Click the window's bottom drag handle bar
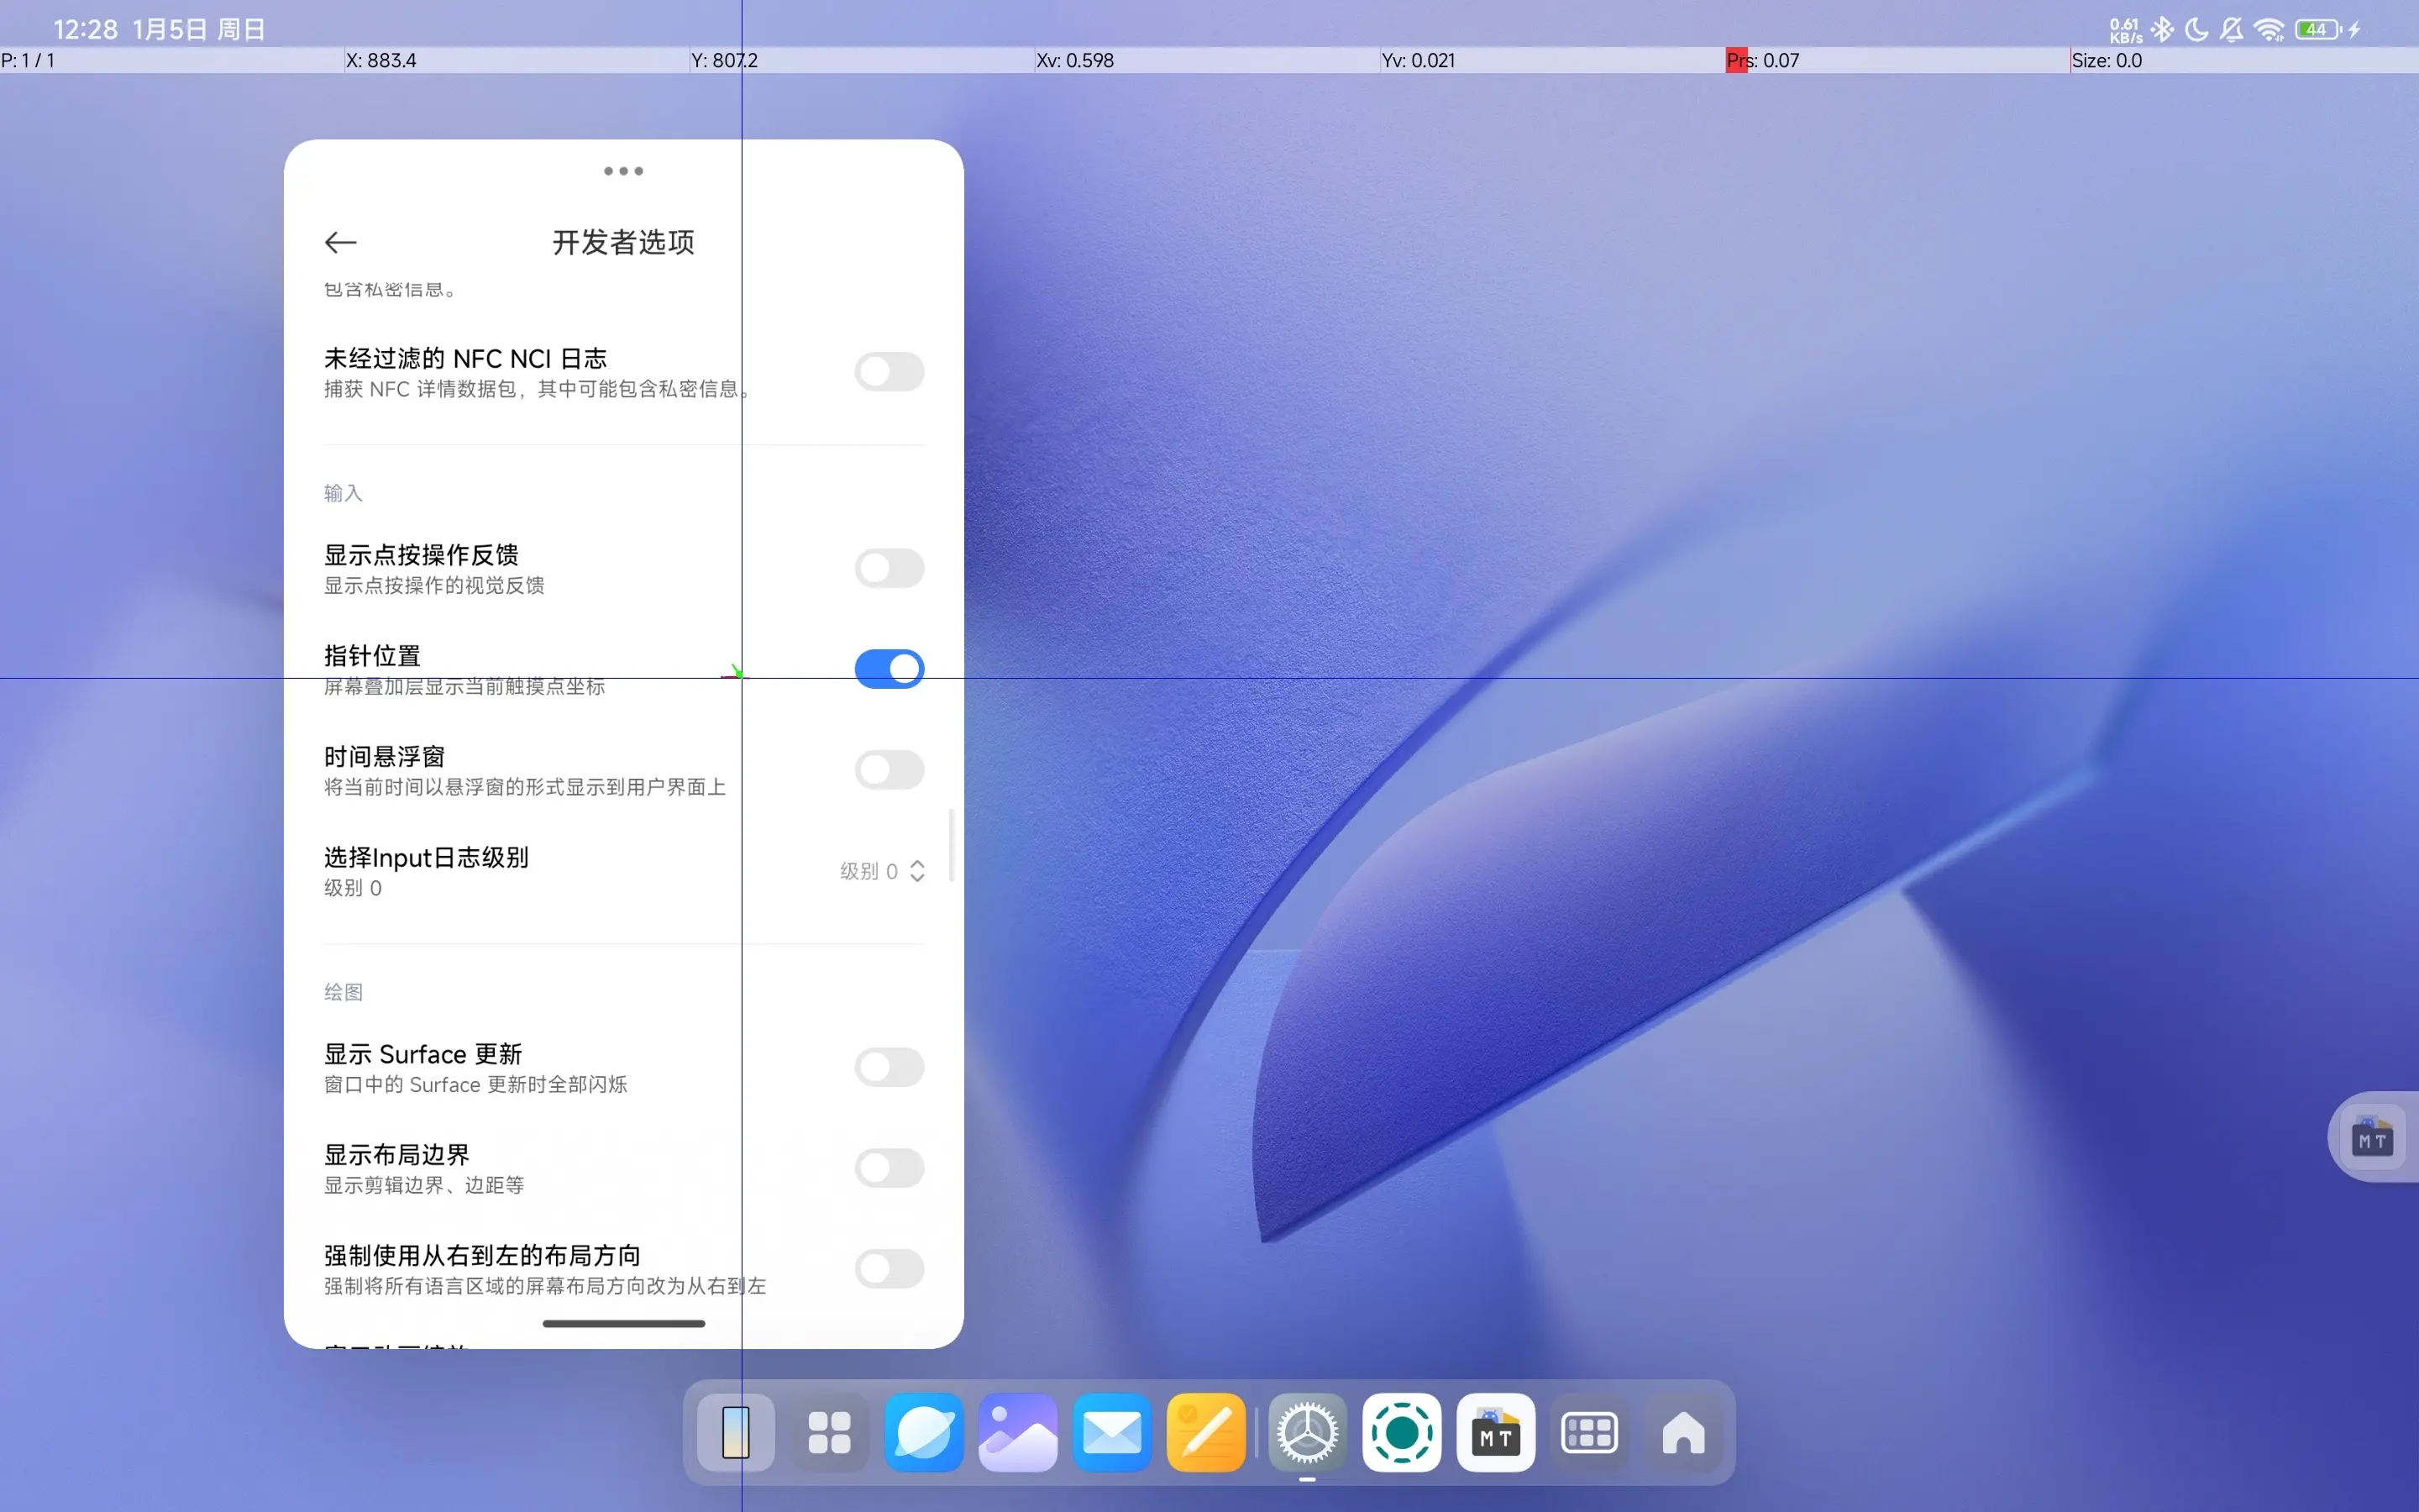 point(622,1323)
